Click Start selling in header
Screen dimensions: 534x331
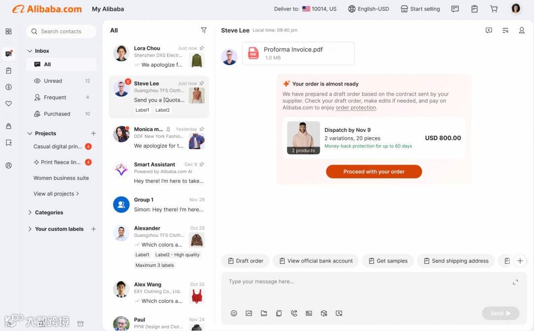click(420, 9)
